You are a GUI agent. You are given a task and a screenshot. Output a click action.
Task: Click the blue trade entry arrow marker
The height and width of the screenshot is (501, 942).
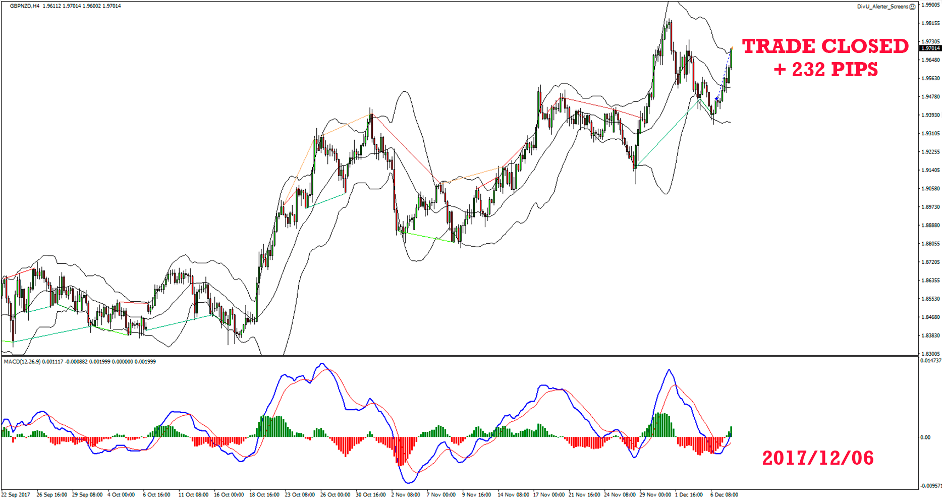pos(716,99)
